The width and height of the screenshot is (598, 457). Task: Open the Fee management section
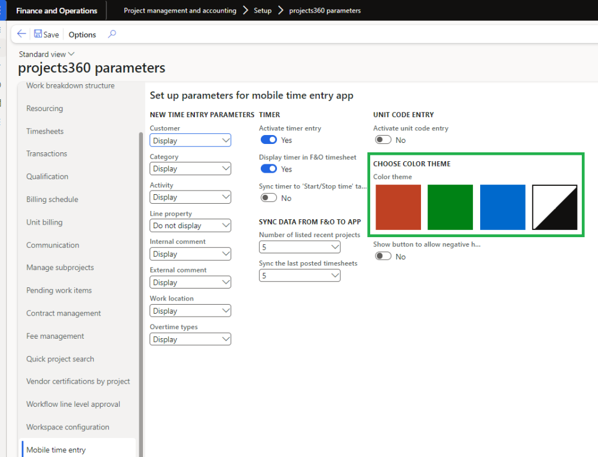(x=55, y=336)
